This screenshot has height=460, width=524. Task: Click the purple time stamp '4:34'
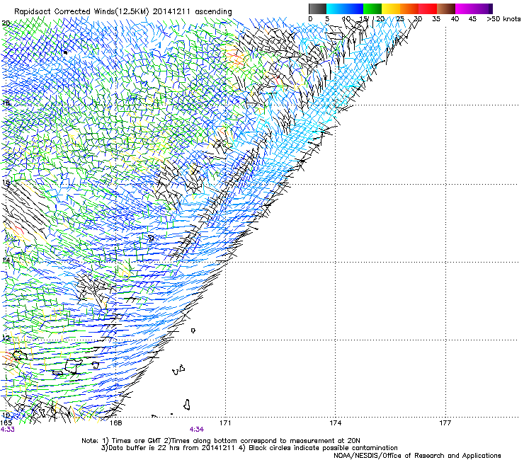tap(197, 430)
